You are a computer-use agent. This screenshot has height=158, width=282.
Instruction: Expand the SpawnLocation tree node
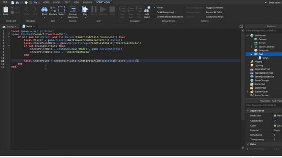[252, 47]
